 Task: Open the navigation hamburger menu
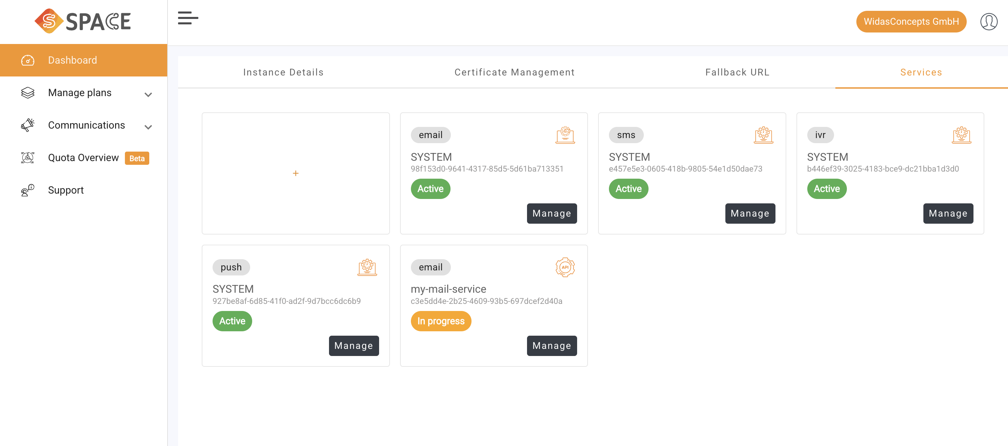188,18
